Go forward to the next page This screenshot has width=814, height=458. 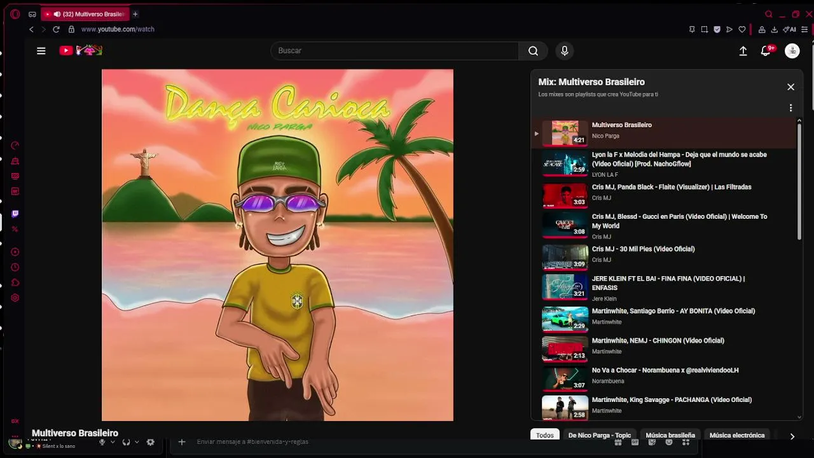pos(43,29)
